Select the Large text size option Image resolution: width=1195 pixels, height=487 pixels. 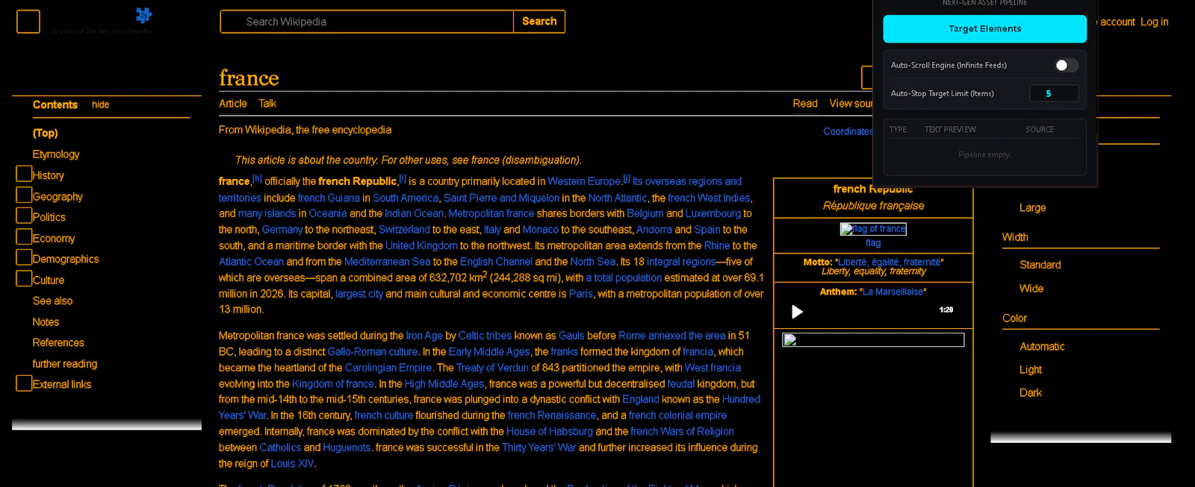coord(1033,207)
